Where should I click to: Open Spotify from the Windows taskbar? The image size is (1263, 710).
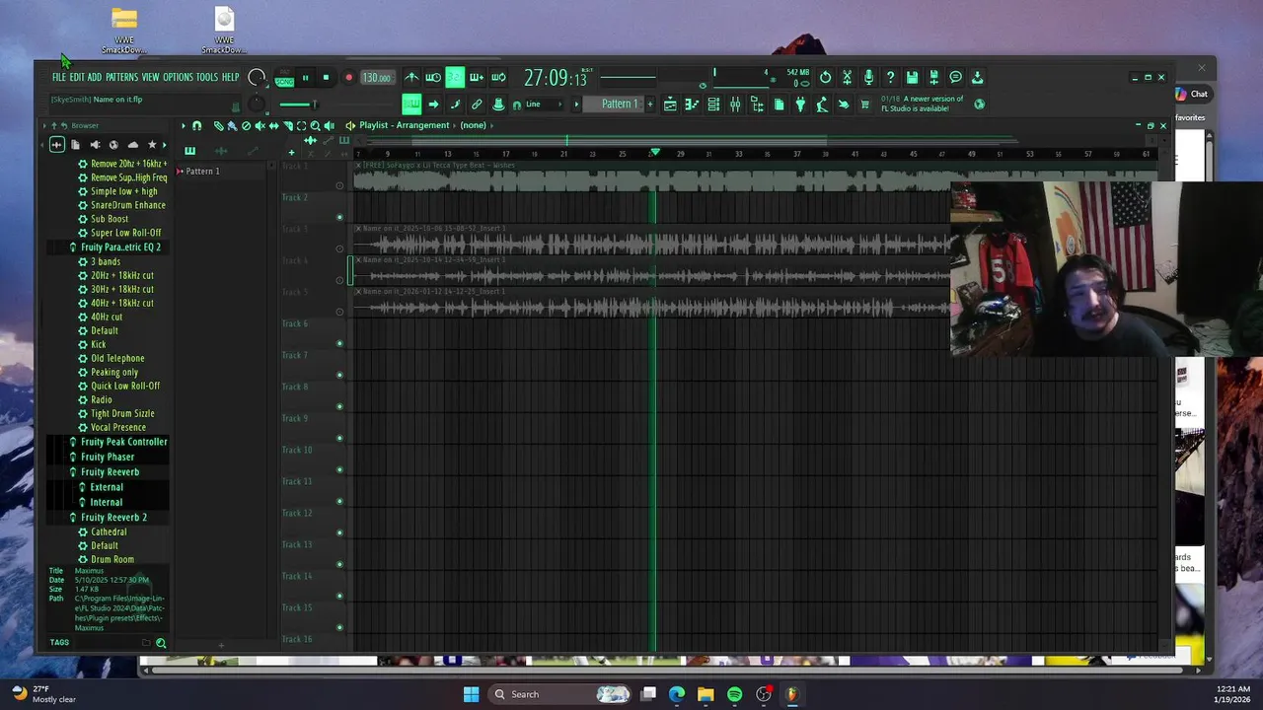(734, 694)
